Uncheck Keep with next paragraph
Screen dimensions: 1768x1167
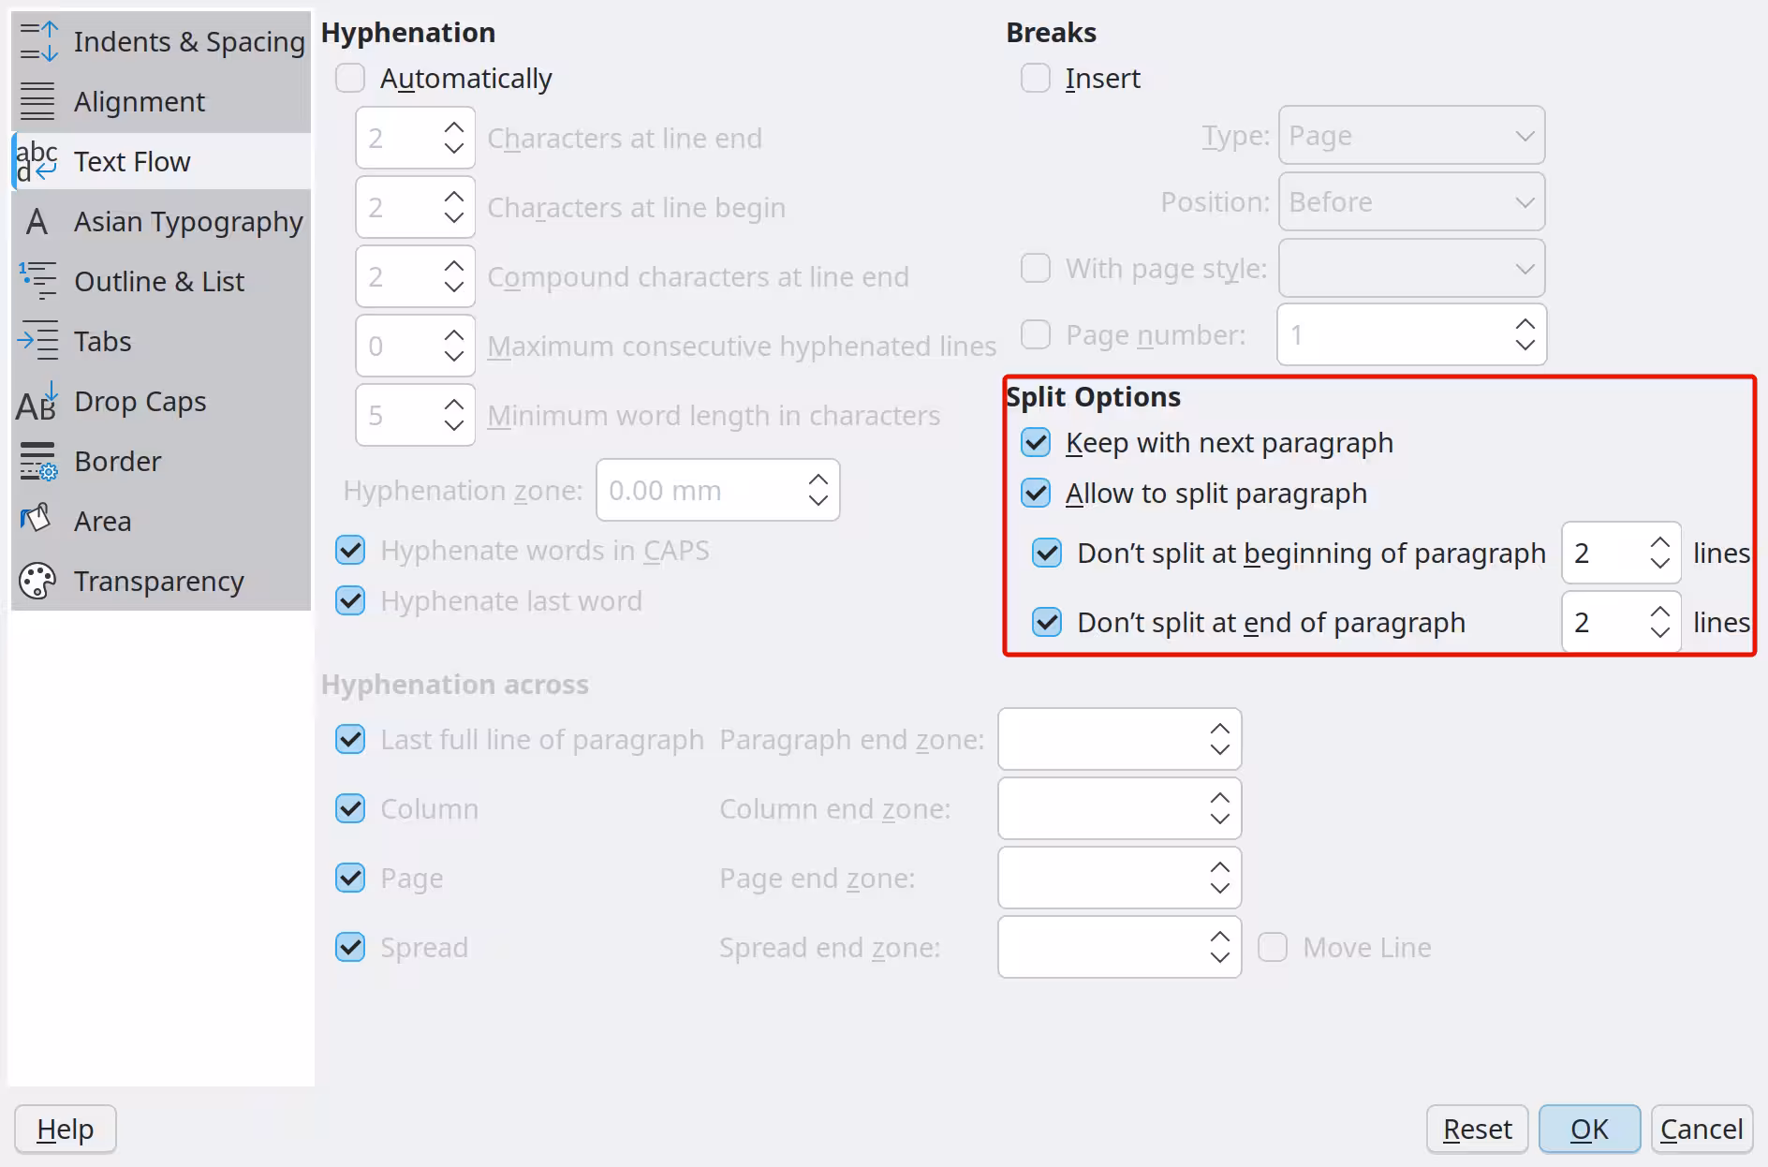coord(1035,442)
